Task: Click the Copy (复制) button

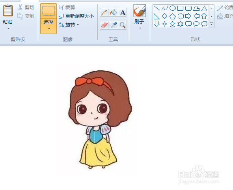Action: (x=26, y=16)
